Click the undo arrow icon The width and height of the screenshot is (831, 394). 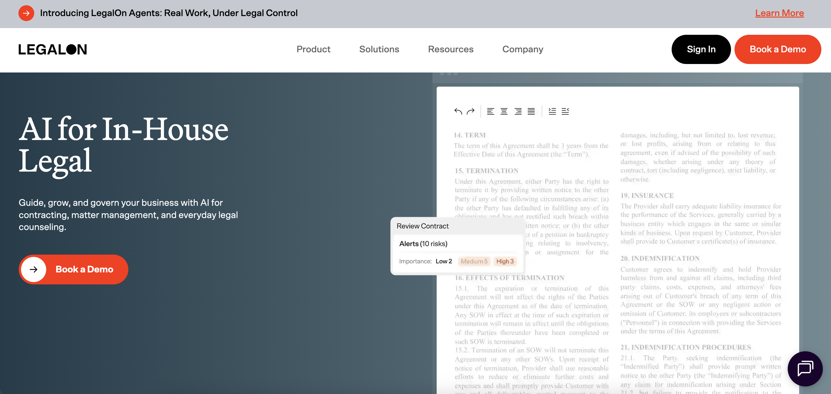pos(458,112)
